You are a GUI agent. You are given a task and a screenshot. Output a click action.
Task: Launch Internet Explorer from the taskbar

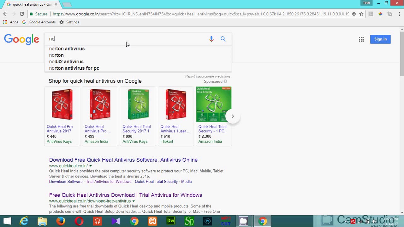pyautogui.click(x=24, y=221)
